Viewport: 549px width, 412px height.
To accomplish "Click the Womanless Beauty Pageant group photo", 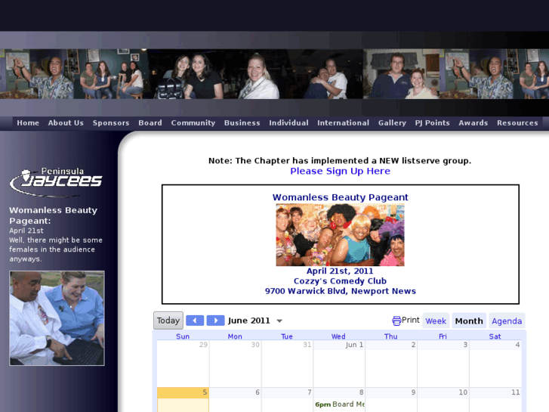I will 340,234.
